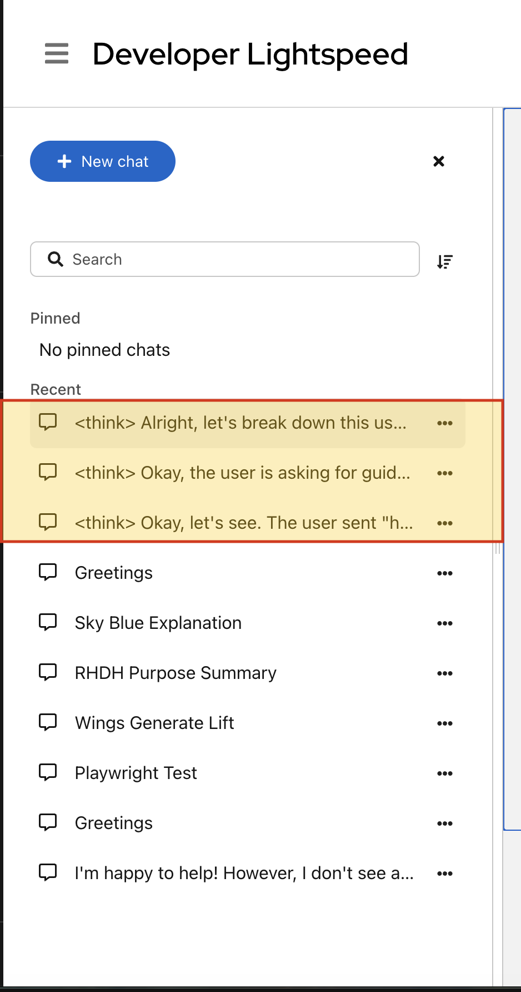Open the Playwright Test chat

pos(136,773)
